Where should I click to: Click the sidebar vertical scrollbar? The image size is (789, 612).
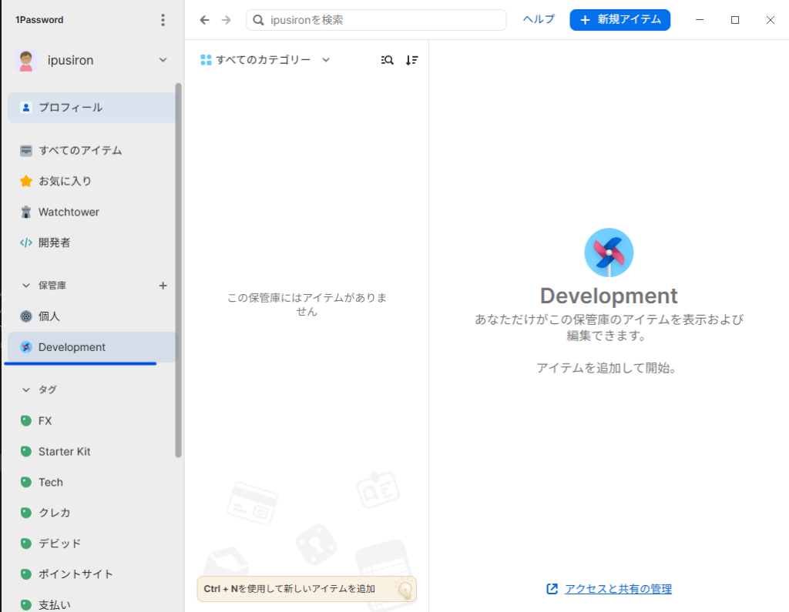point(179,269)
